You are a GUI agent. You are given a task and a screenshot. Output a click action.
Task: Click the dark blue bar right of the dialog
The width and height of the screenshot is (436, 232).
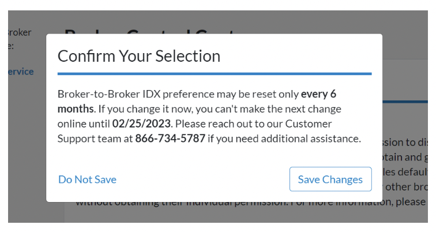tap(405, 102)
